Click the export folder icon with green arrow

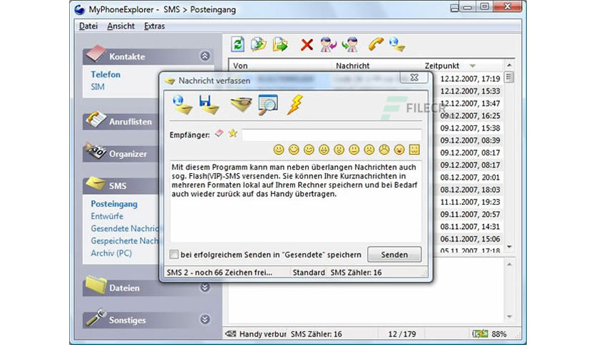[x=280, y=44]
